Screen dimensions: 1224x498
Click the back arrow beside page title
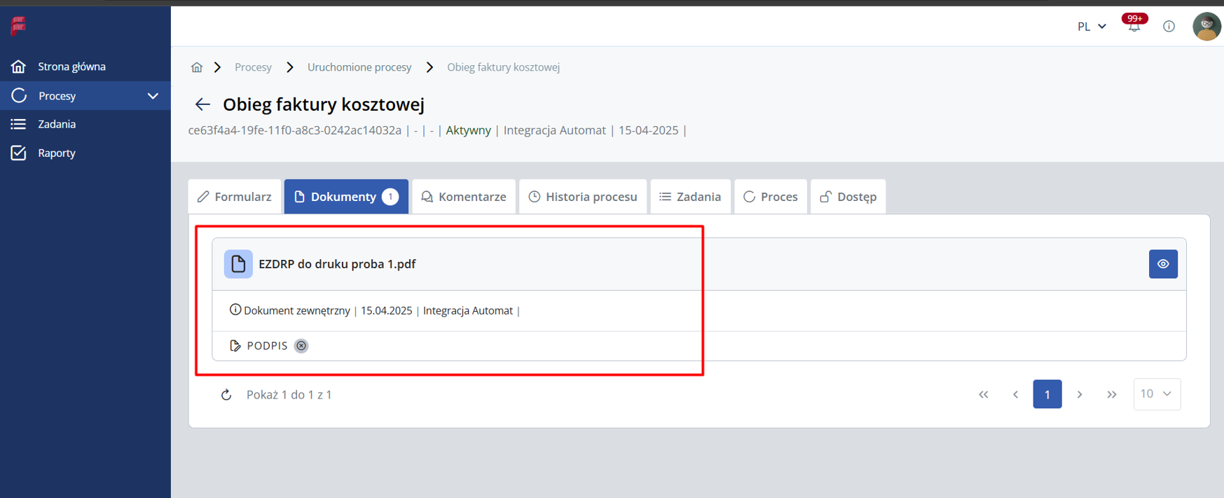(202, 104)
